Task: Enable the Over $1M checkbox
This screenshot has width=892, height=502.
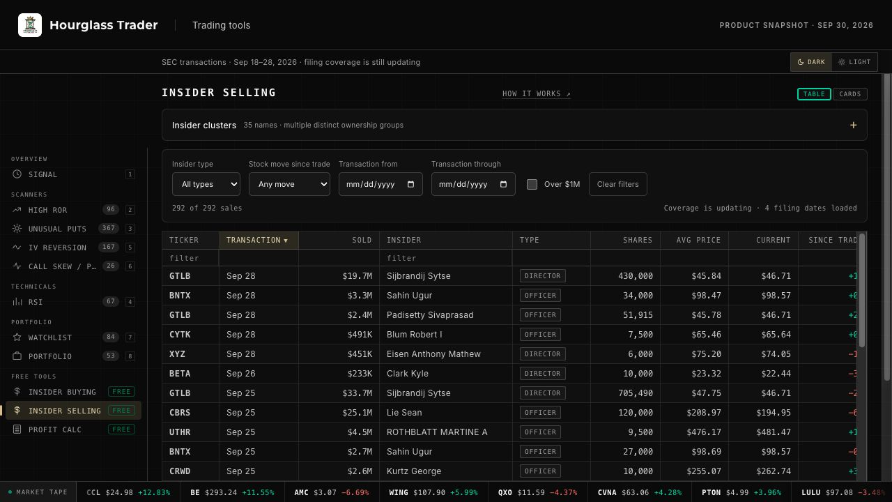Action: 532,184
